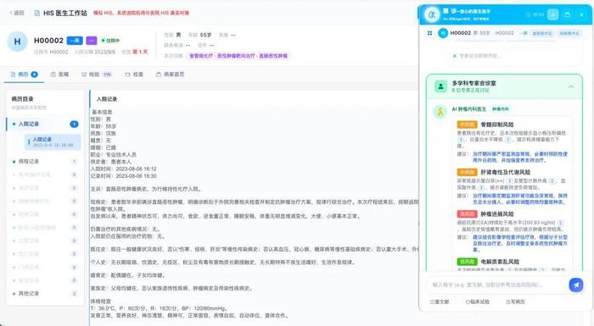Click the 记录时间 2023-08-06 16:30 line
This screenshot has height=326, width=594.
124,176
